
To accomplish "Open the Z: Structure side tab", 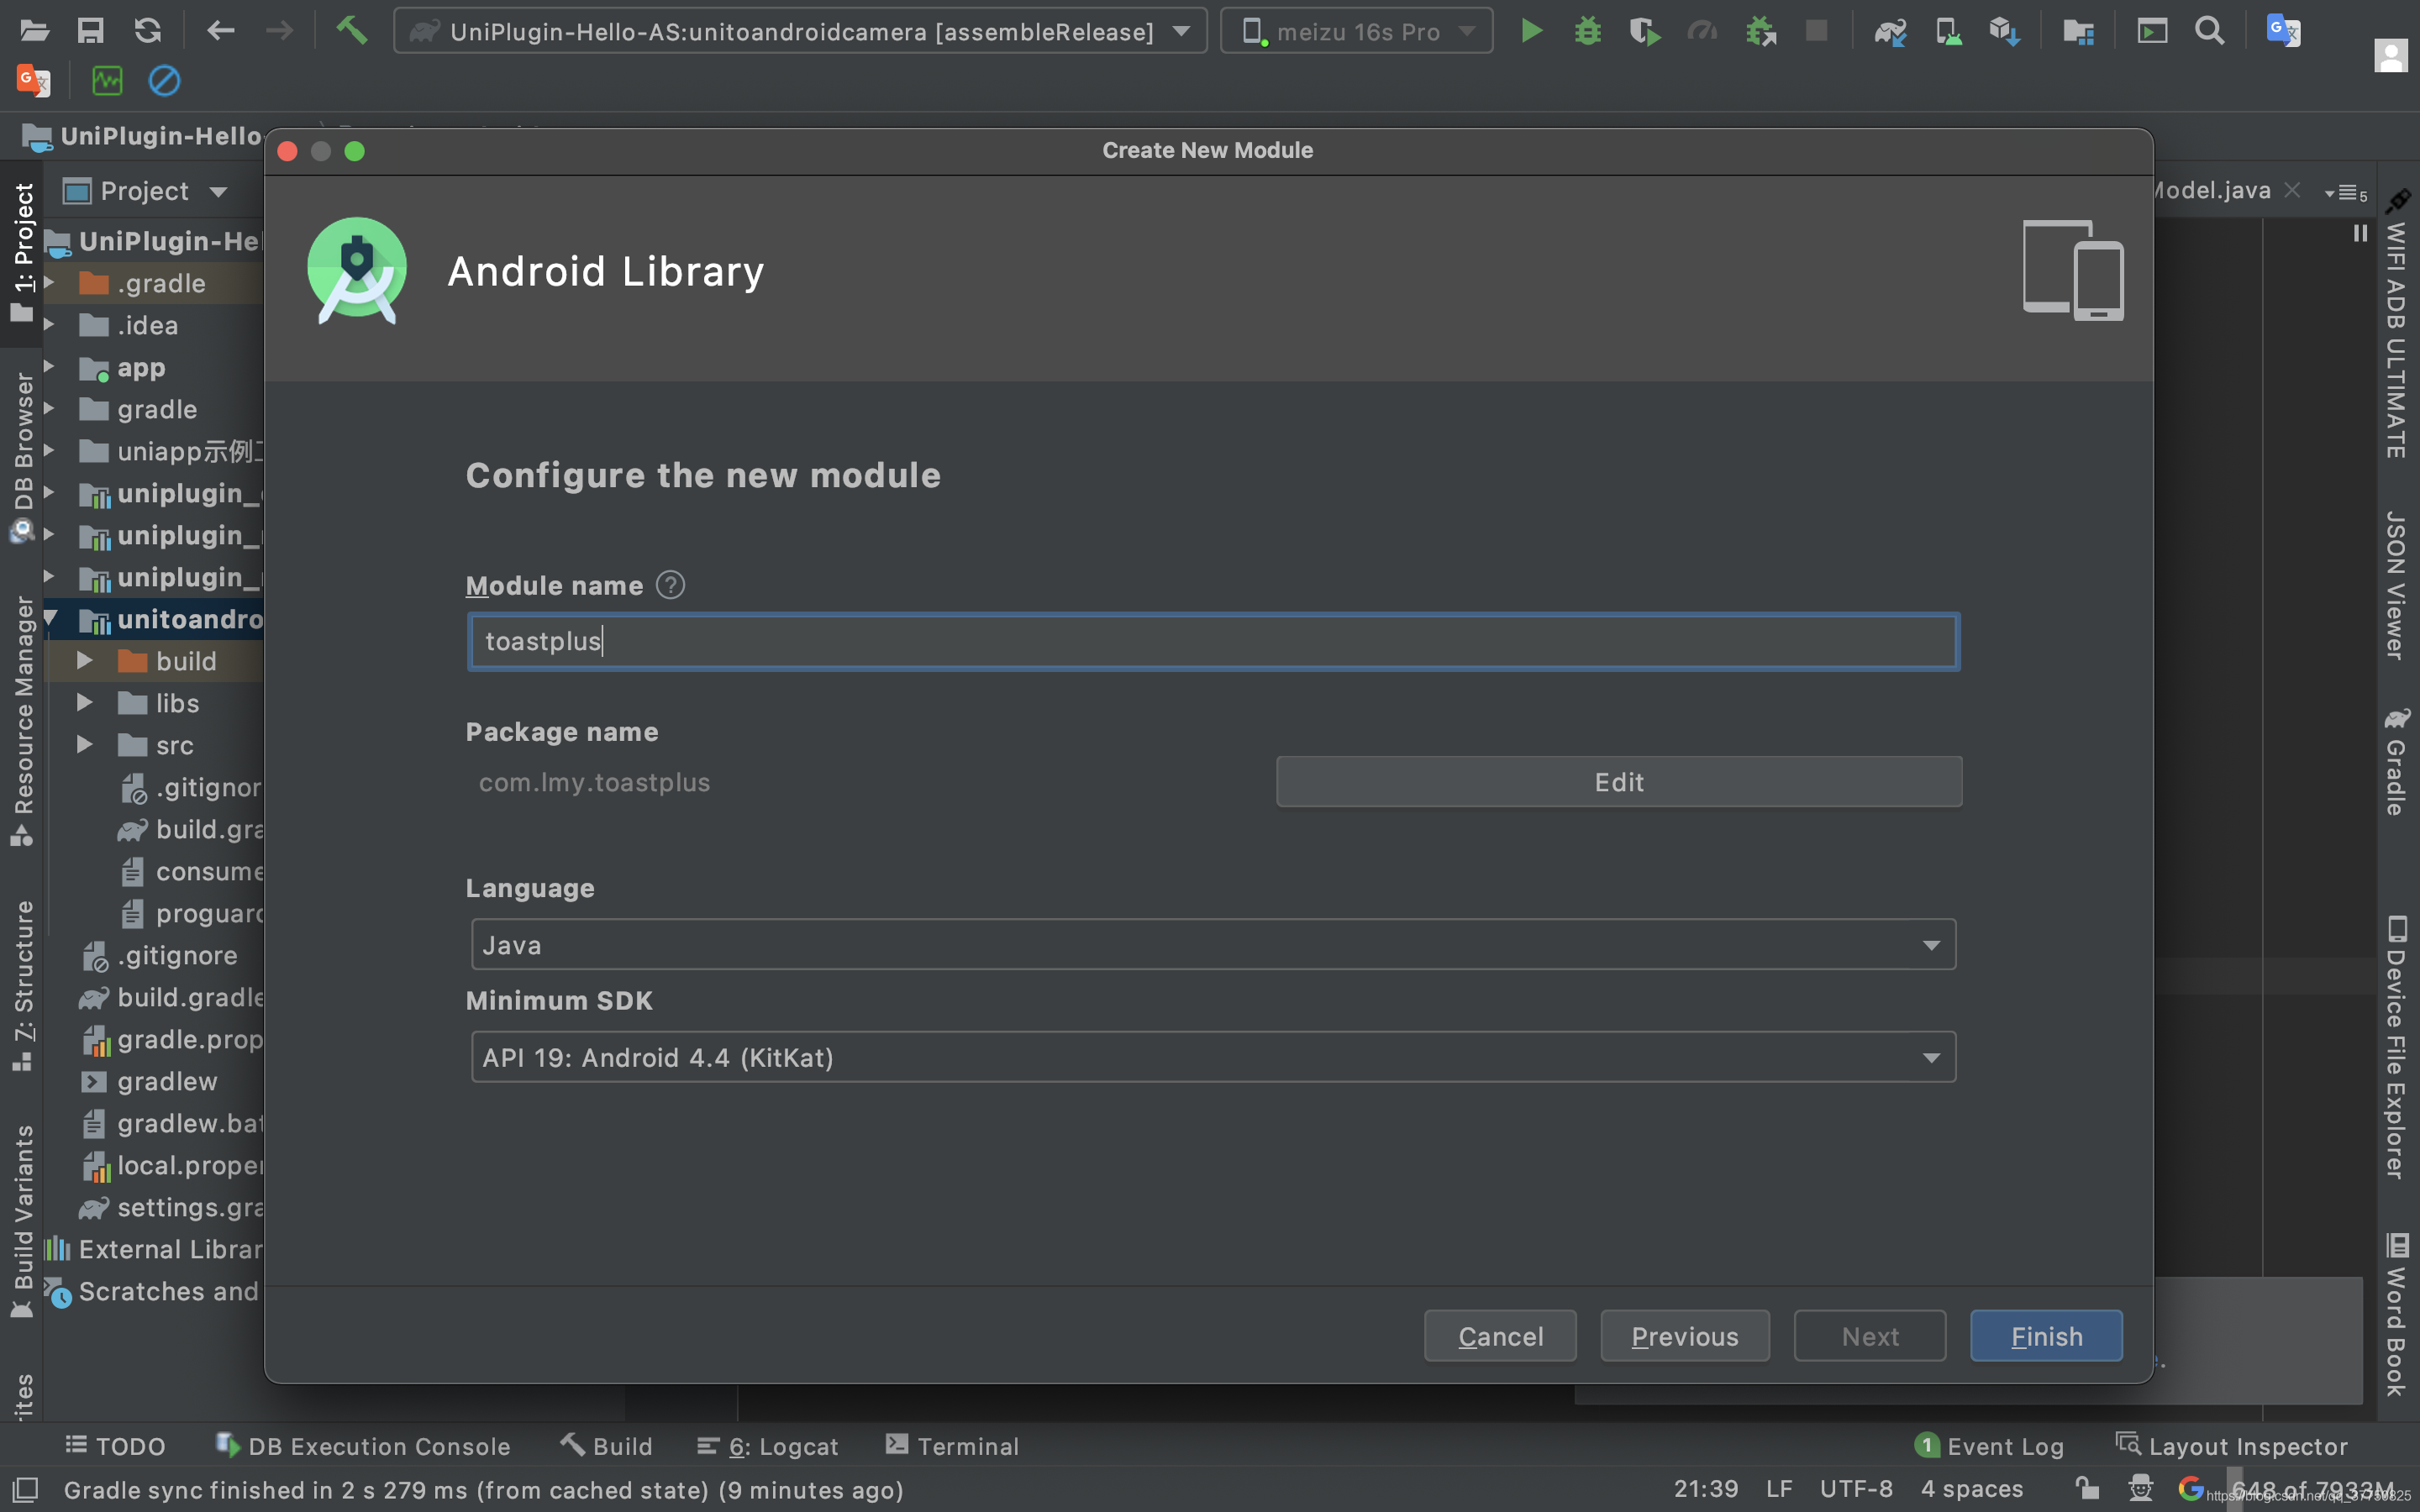I will [x=22, y=985].
